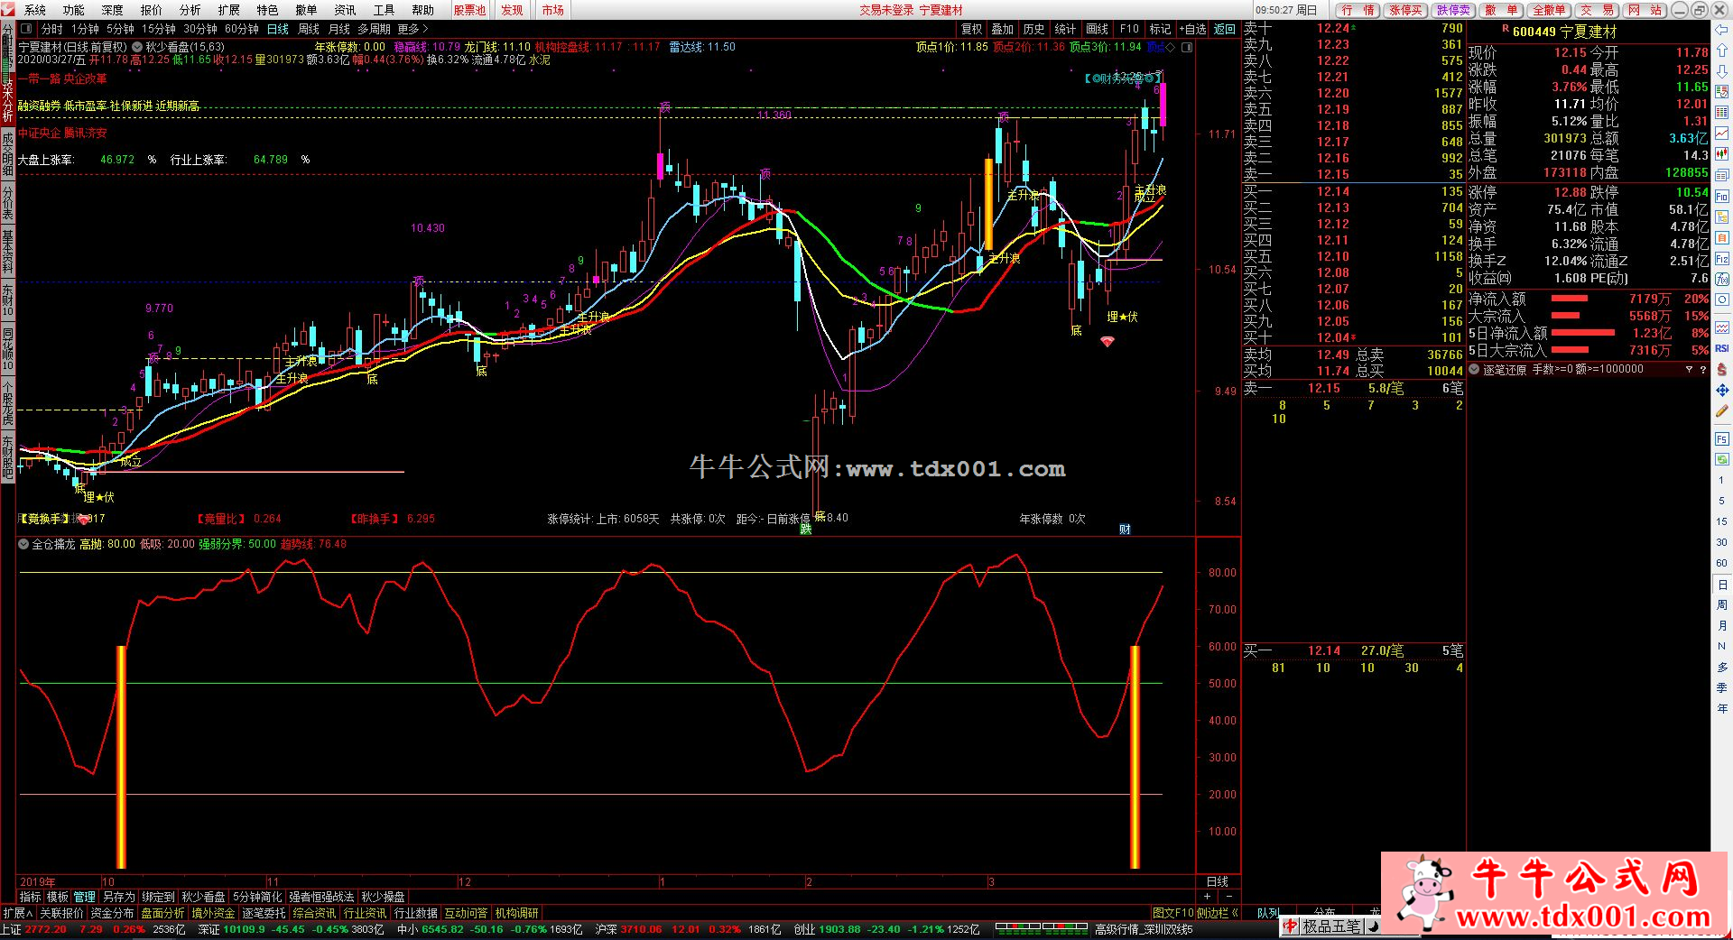
Task: Toggle the square box before 分时
Action: (x=26, y=29)
